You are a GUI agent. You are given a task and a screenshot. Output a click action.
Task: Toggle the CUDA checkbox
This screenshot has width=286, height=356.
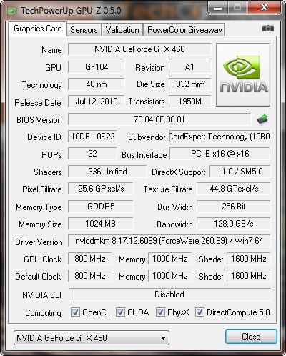click(x=120, y=312)
